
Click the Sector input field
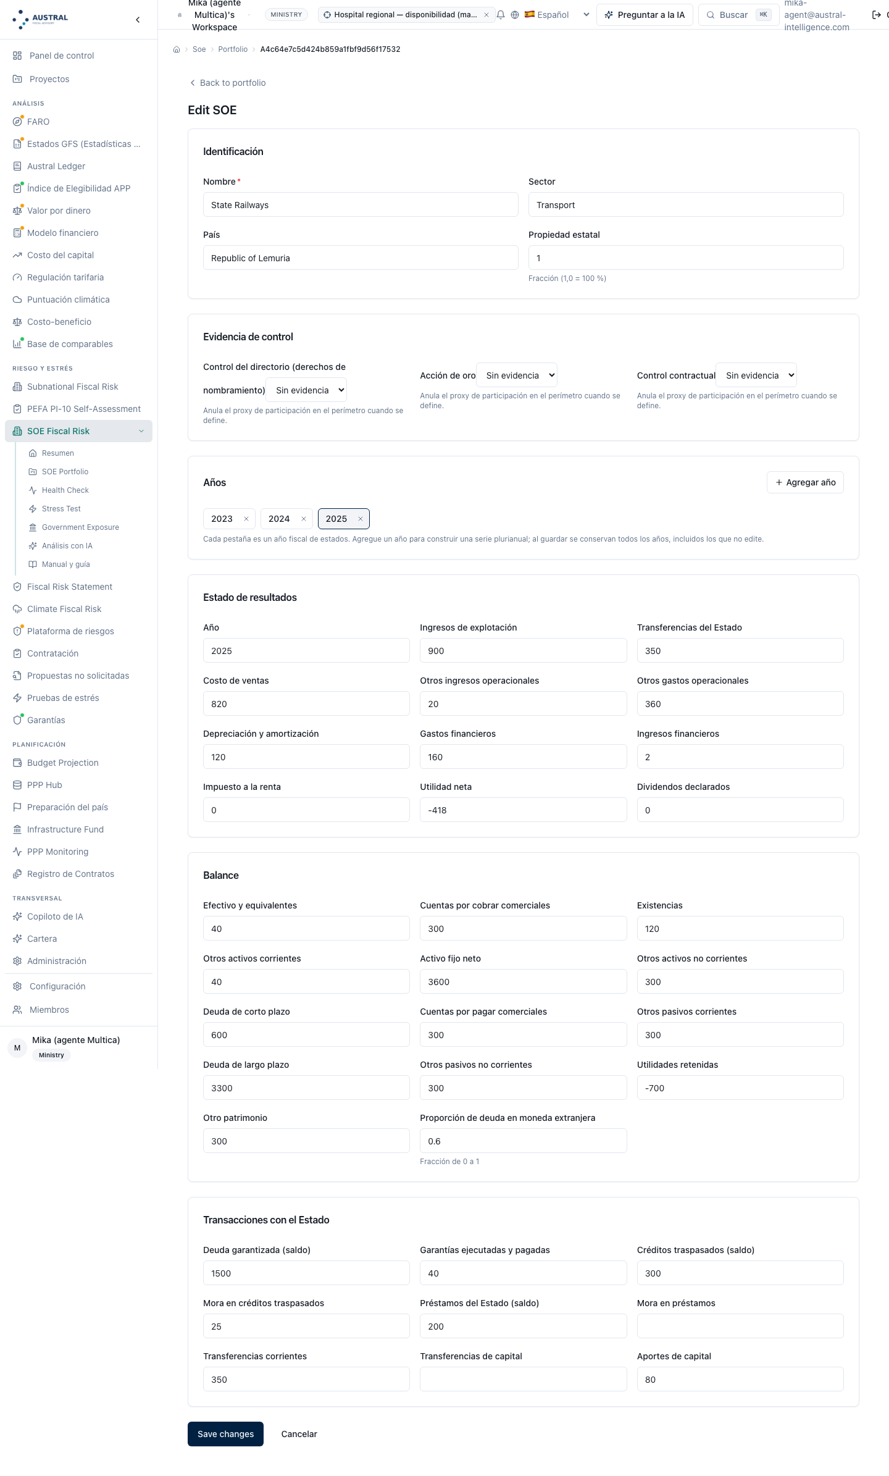click(x=686, y=205)
